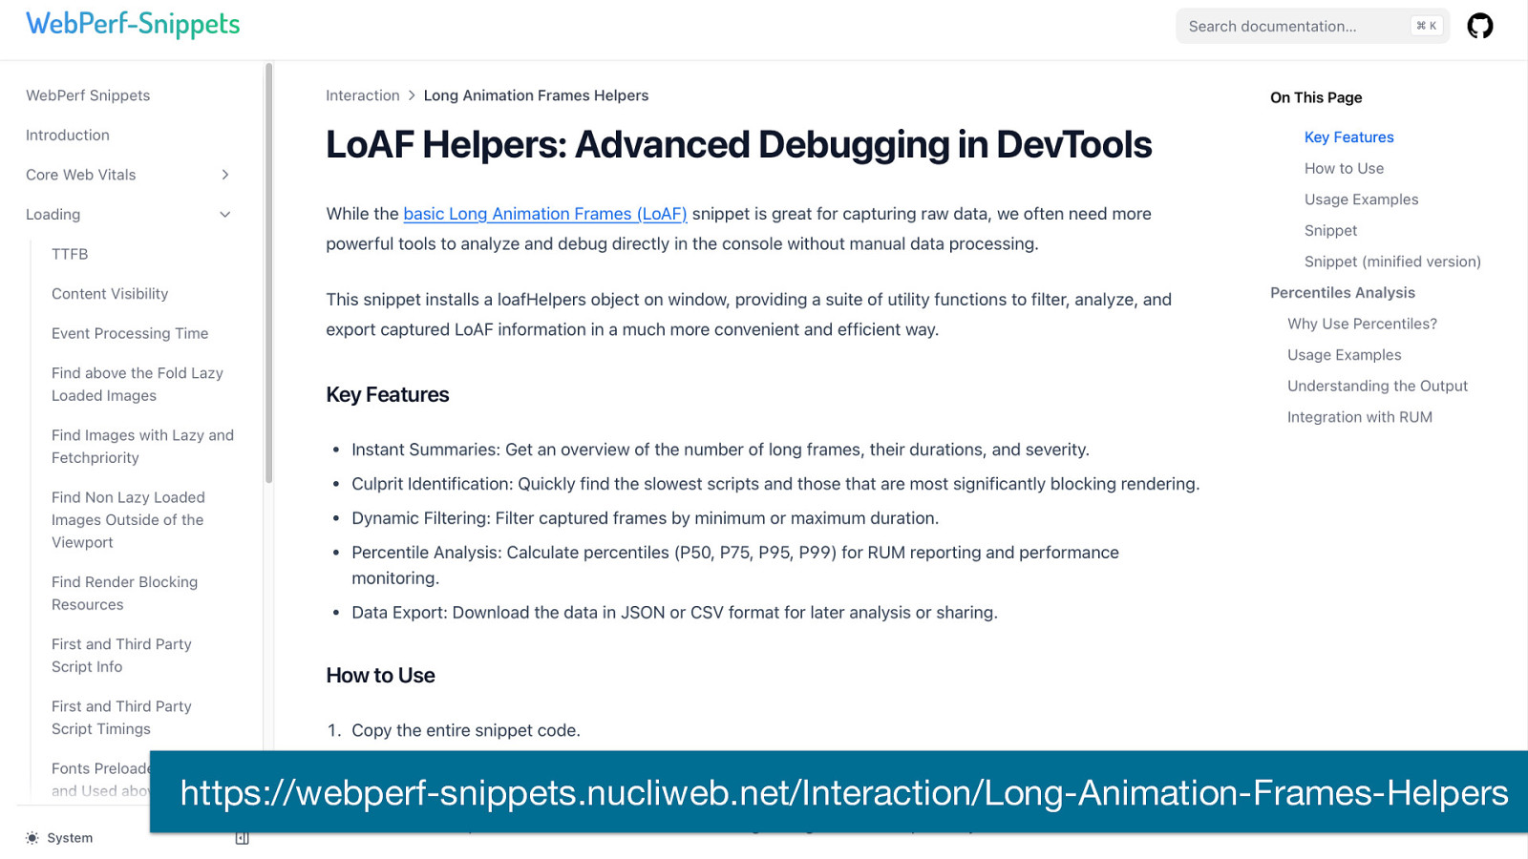Open the GitHub repository icon
The image size is (1528, 859).
tap(1479, 26)
